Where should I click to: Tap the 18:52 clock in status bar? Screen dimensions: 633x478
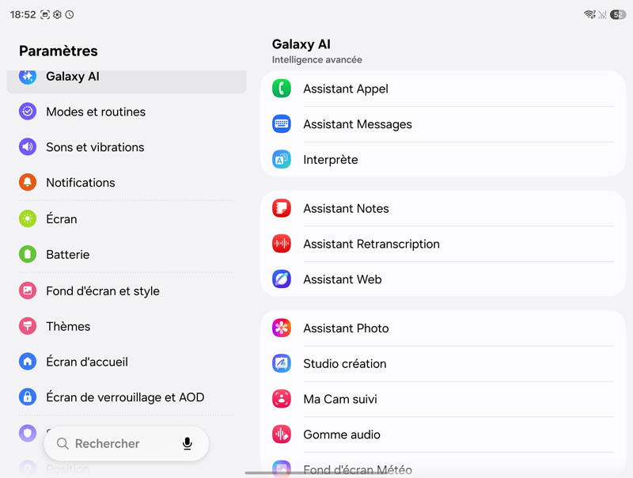(x=23, y=15)
